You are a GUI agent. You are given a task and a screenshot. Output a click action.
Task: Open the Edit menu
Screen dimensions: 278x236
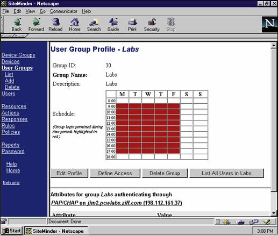coord(17,11)
